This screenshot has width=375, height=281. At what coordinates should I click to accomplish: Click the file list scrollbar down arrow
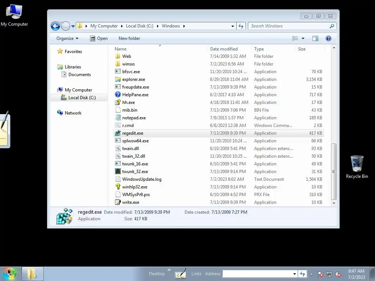(x=334, y=203)
